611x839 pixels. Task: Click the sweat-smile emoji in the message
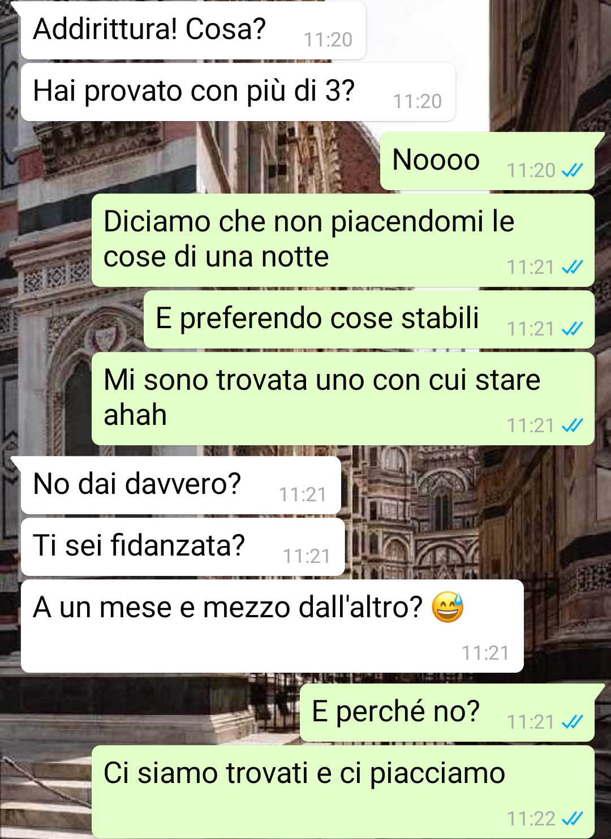point(448,607)
